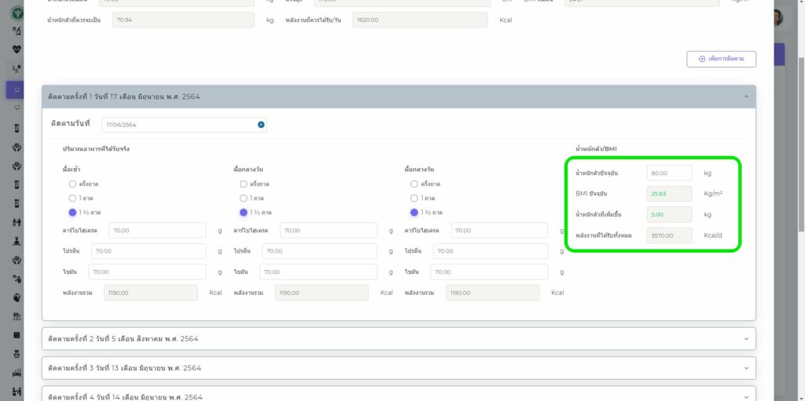Click the เพิ่มการติดตาม button

point(721,59)
